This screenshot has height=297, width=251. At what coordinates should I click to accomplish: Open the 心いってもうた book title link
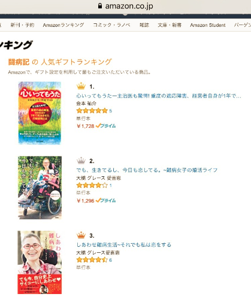click(159, 96)
